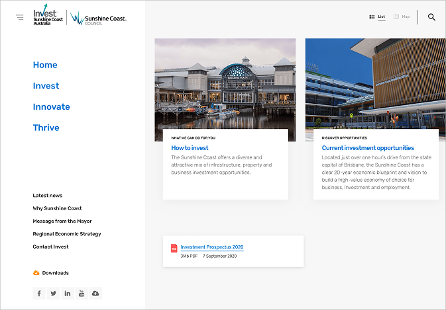This screenshot has height=310, width=446.
Task: Open the Investment Prospectus 2020 link
Action: (212, 247)
